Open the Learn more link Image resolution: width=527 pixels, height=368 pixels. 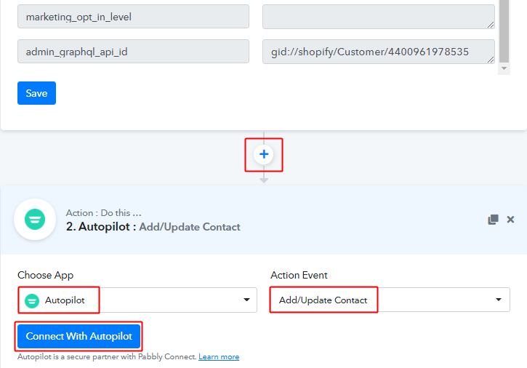[x=219, y=356]
